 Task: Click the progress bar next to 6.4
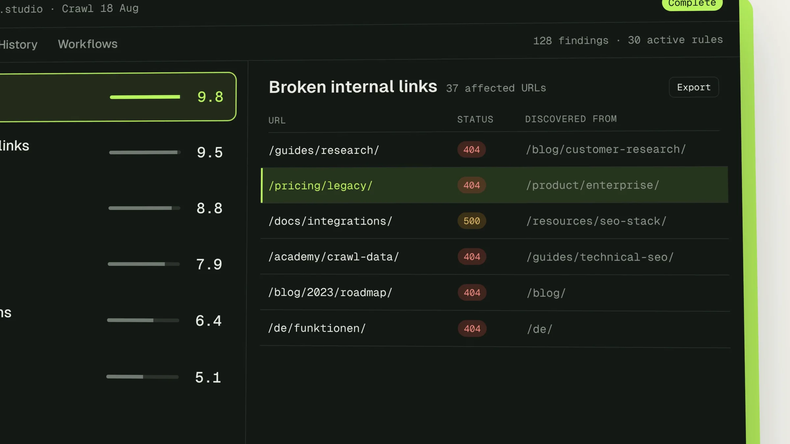[x=143, y=320]
